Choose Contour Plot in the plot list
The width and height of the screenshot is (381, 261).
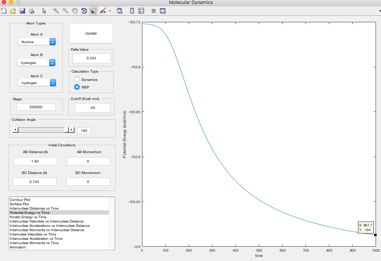click(x=20, y=200)
